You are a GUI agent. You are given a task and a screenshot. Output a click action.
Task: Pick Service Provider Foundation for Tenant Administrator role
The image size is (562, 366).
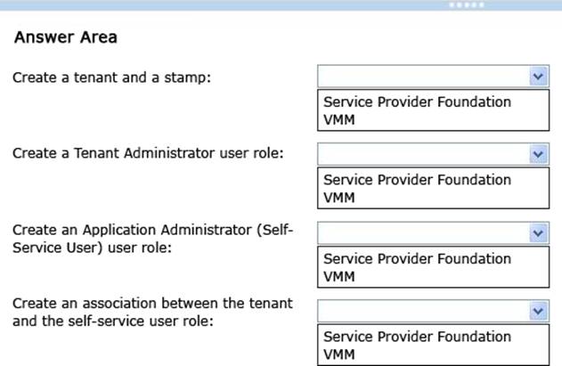417,180
